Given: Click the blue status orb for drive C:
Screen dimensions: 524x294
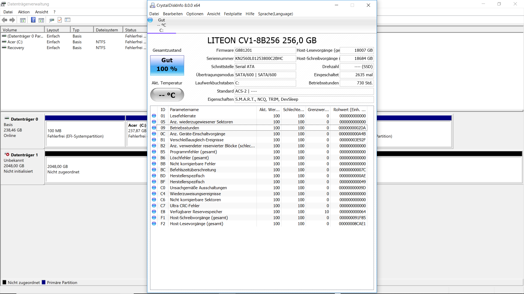Looking at the screenshot, I should click(150, 20).
